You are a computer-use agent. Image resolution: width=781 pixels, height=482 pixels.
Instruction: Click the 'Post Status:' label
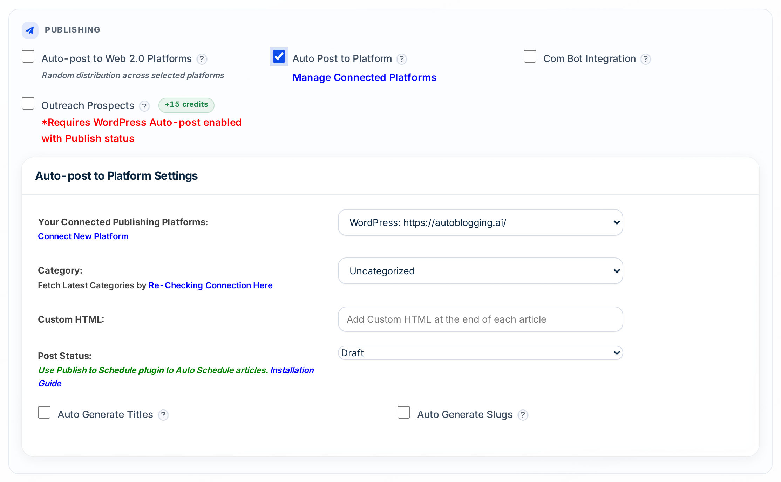click(64, 356)
